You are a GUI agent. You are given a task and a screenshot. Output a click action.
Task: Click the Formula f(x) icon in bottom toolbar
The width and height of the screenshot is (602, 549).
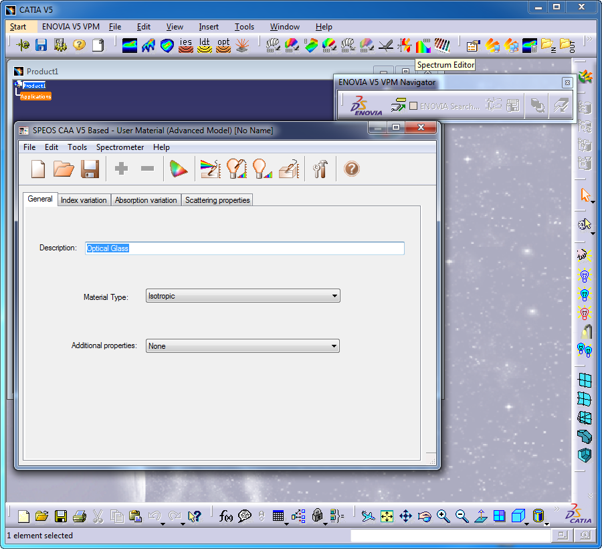tap(226, 516)
